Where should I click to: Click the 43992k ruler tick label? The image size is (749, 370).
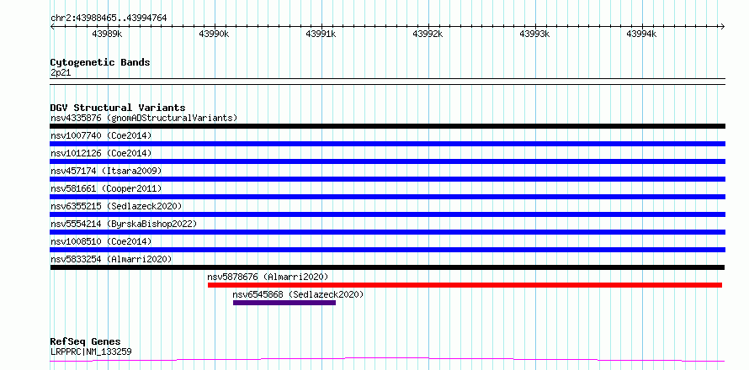[428, 34]
